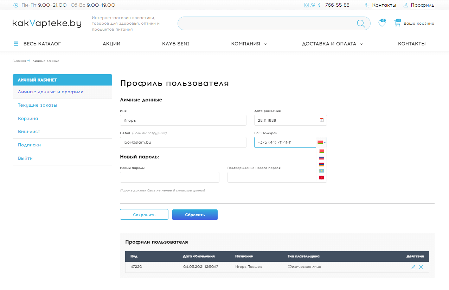The image size is (449, 290).
Task: Go to Текущие заказы in sidebar
Action: (x=38, y=105)
